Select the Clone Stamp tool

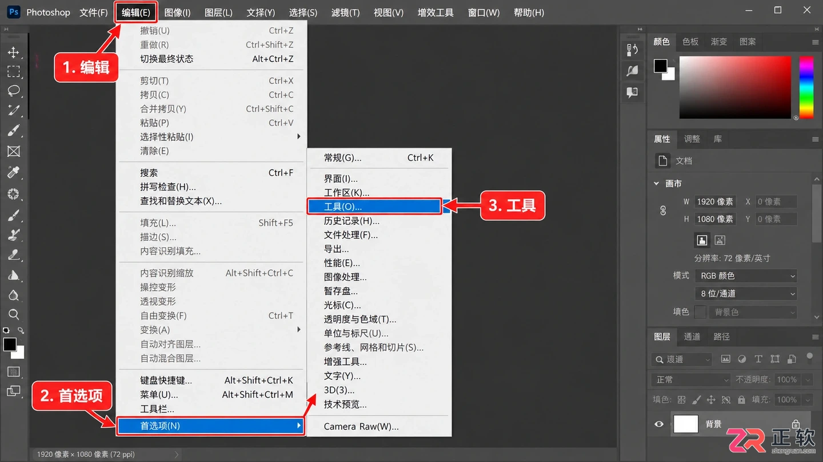[x=13, y=234]
